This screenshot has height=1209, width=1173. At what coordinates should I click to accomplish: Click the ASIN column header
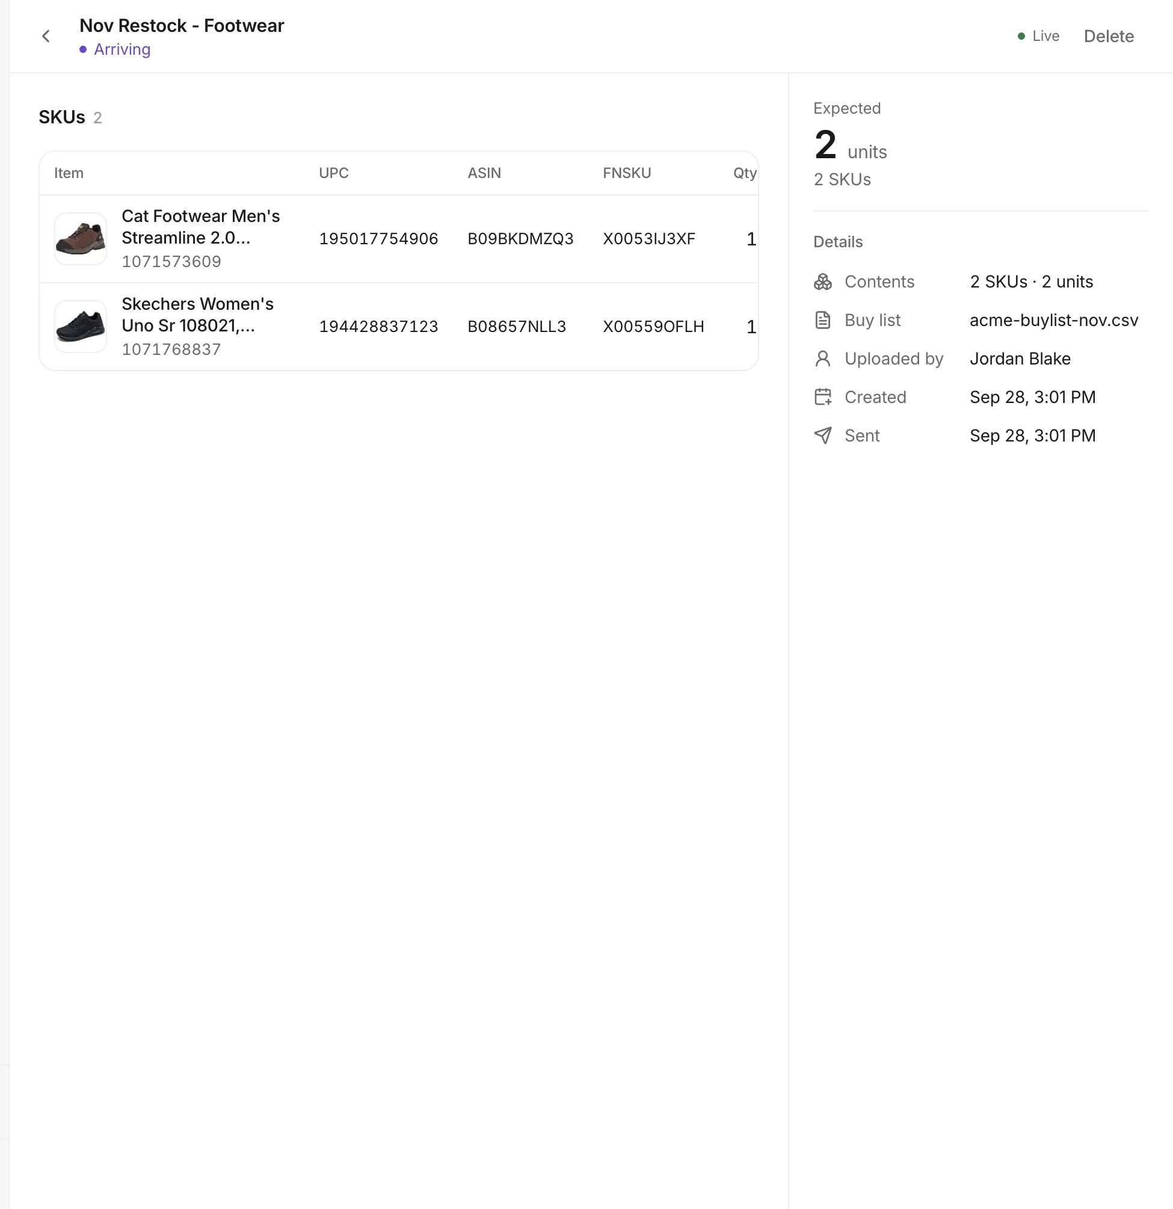click(x=484, y=173)
